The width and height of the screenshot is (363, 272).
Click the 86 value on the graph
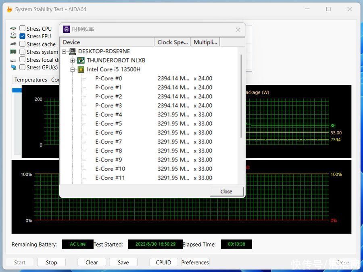[333, 126]
